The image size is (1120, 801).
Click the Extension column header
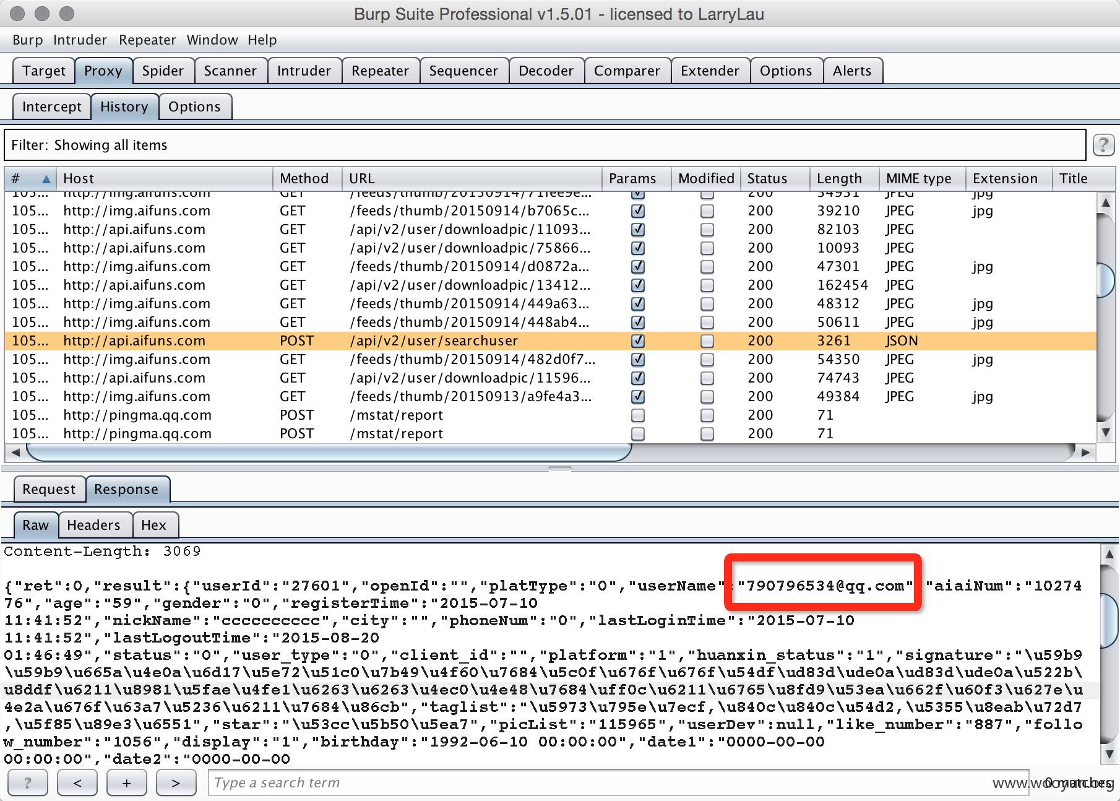point(1009,179)
